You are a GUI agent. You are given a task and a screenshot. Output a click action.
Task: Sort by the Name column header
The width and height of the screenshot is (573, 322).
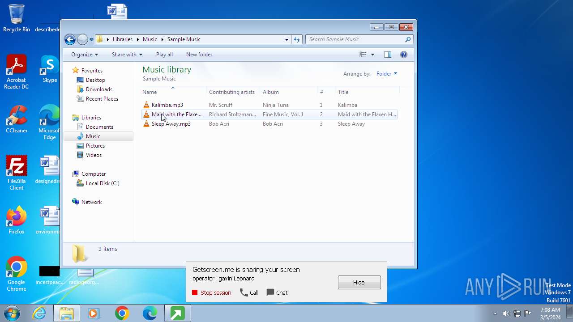173,92
